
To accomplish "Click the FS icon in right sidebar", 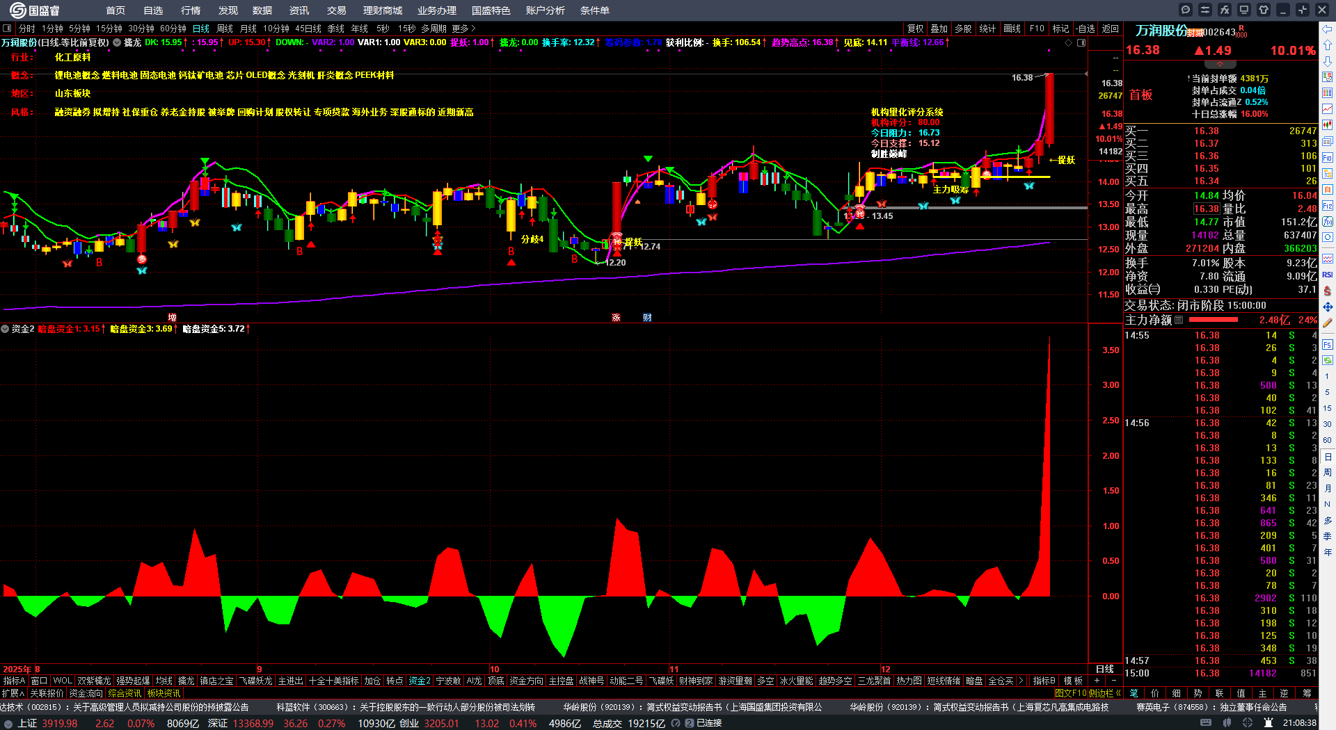I will click(1328, 344).
